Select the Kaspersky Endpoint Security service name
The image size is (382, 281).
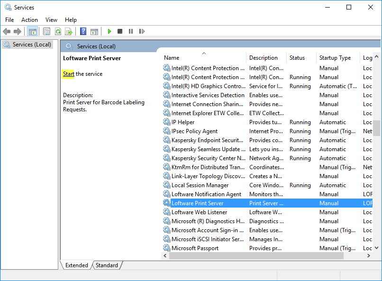coord(207,140)
